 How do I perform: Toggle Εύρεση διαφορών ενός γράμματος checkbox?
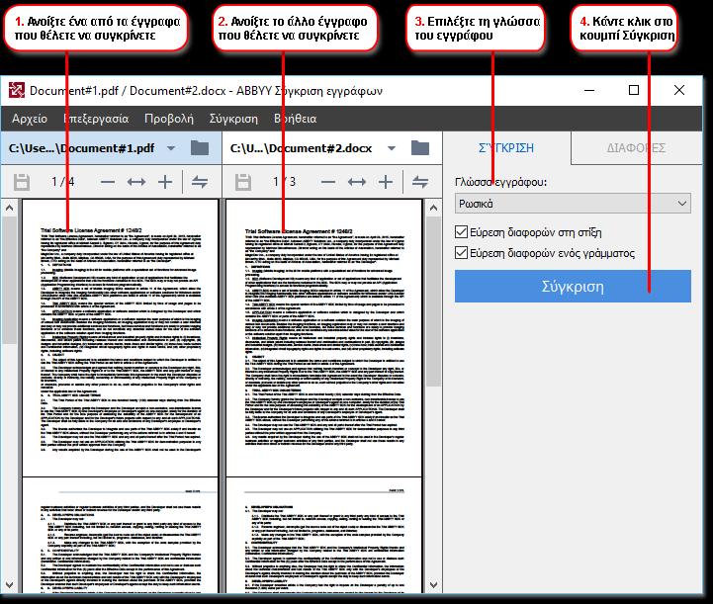(x=461, y=253)
